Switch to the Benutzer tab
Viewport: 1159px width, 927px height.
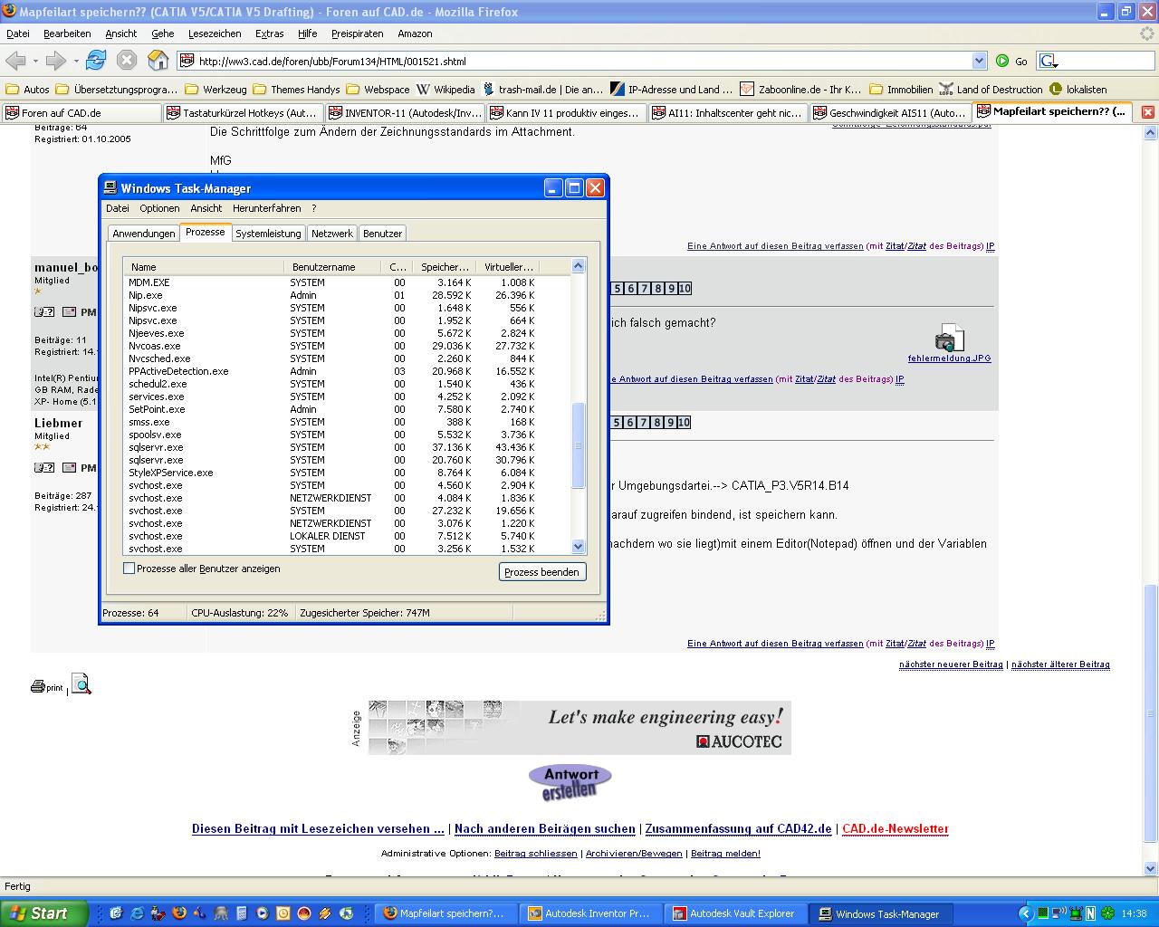[x=382, y=234]
